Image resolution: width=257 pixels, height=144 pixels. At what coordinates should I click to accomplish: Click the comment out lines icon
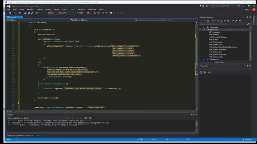pyautogui.click(x=103, y=13)
